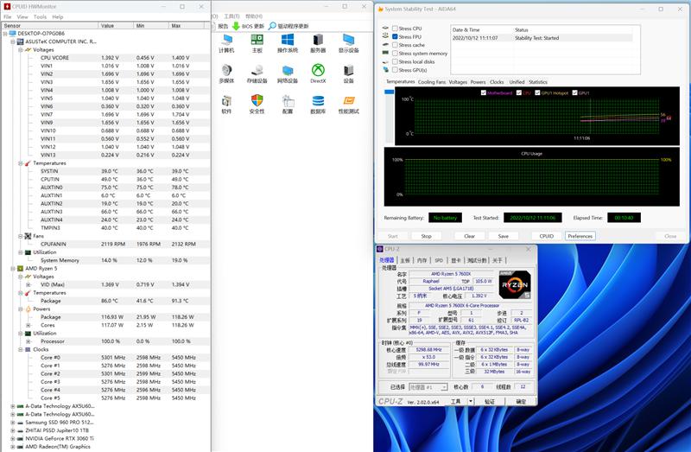Select the Stability Test Started log row

[542, 38]
